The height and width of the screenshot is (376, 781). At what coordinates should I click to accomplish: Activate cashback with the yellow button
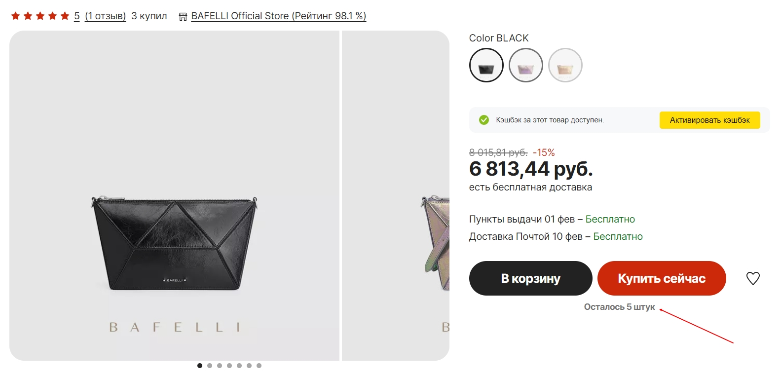[709, 120]
